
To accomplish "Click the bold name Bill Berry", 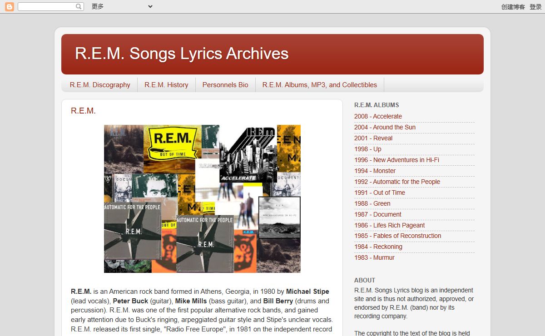I will pos(278,301).
